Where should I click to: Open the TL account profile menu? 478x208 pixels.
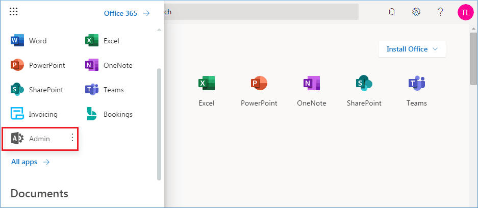(465, 12)
